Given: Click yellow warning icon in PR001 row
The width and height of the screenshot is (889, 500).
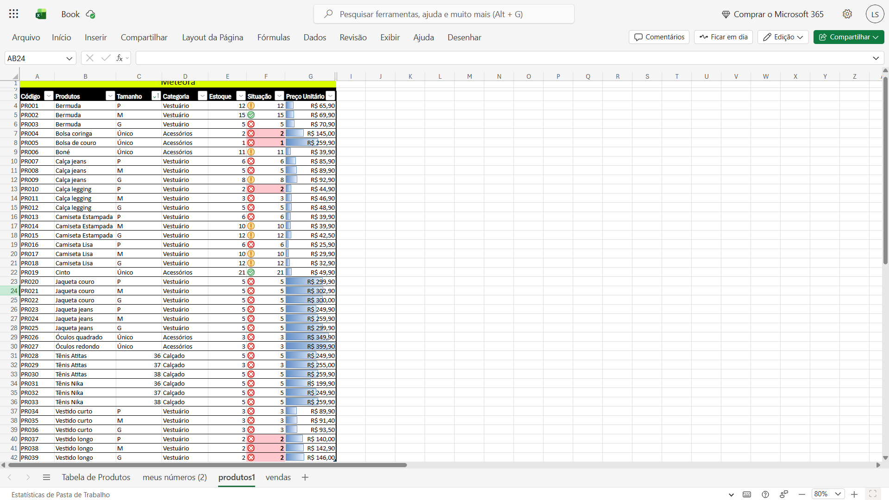Looking at the screenshot, I should pyautogui.click(x=251, y=106).
